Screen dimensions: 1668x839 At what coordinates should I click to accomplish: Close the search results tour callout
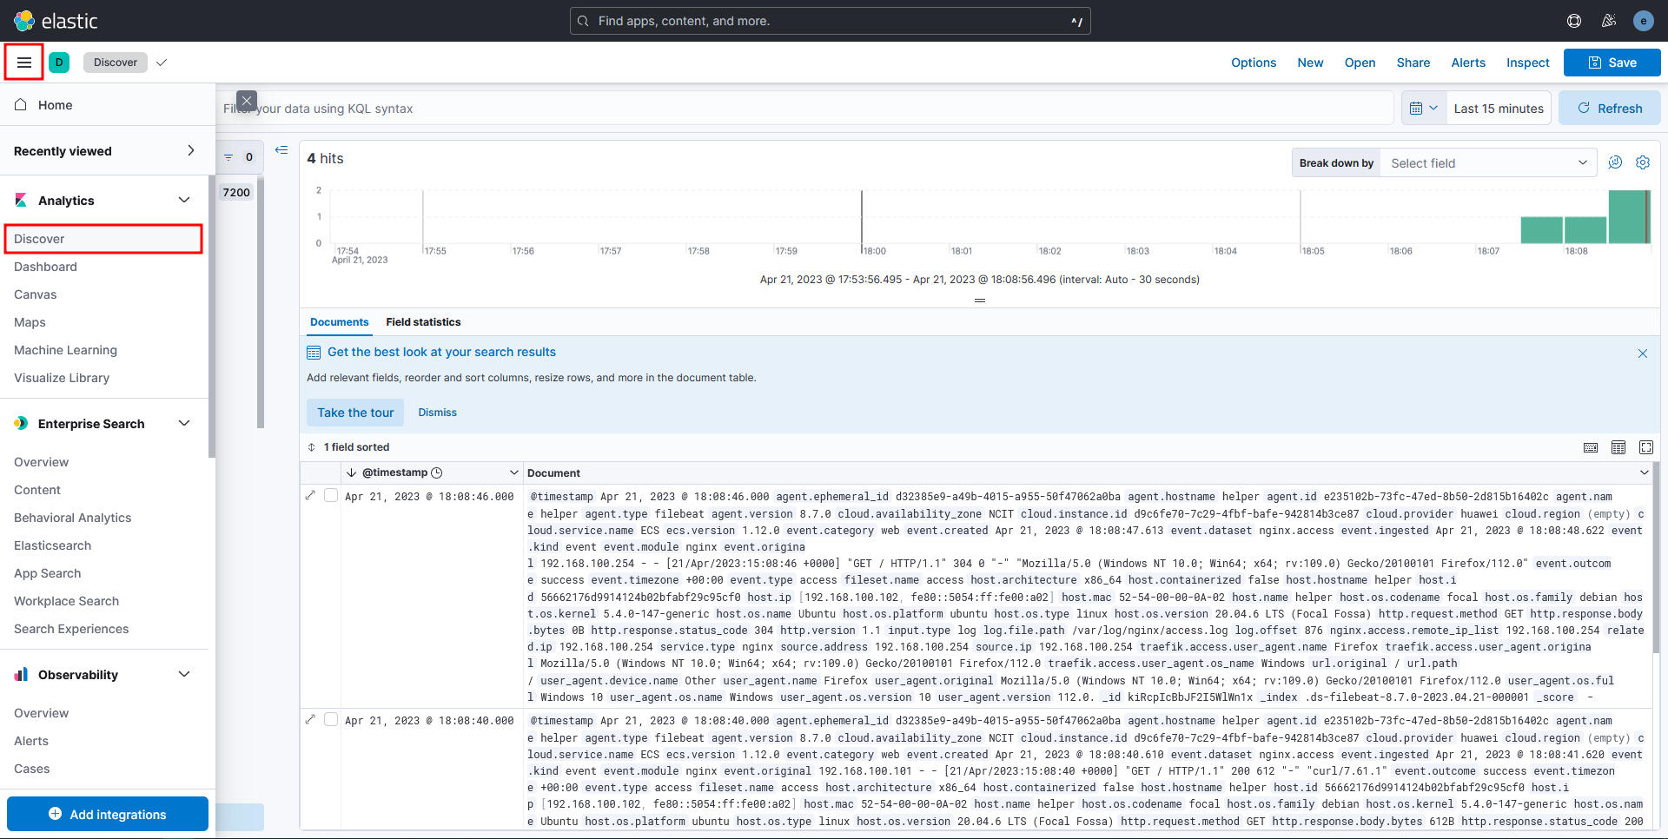pyautogui.click(x=1643, y=353)
